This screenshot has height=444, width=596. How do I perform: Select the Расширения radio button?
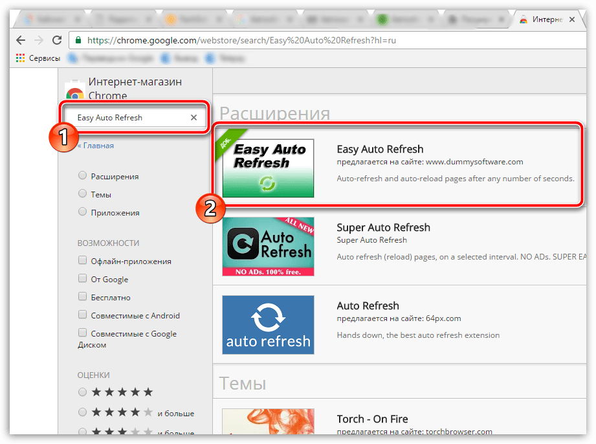(x=82, y=176)
